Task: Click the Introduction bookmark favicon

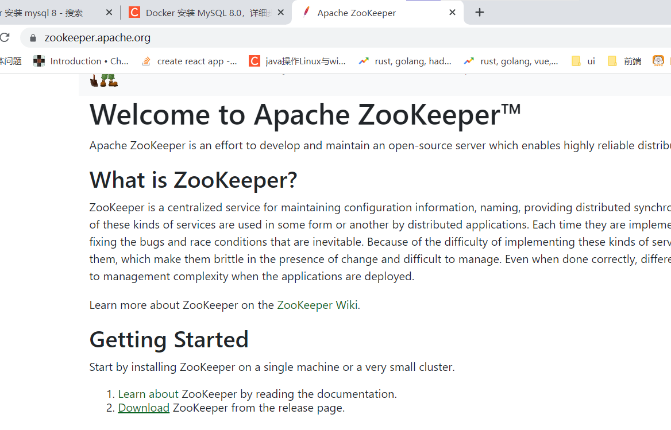Action: point(39,61)
